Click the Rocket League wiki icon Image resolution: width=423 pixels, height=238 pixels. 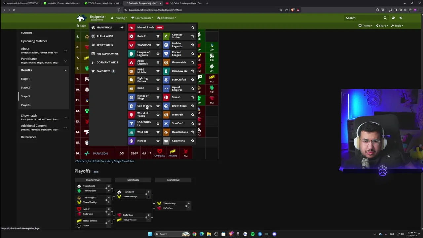coord(166,54)
